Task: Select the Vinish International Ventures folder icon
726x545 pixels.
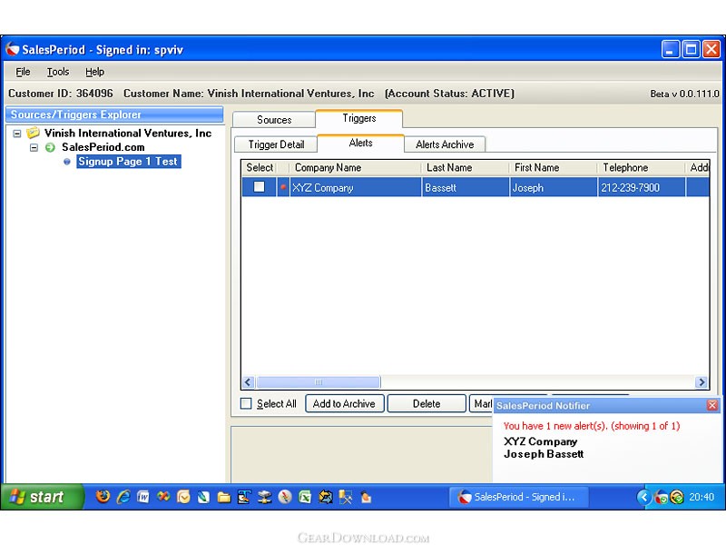Action: (x=33, y=133)
